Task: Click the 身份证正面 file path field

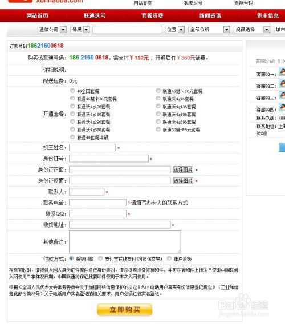Action: pos(120,169)
